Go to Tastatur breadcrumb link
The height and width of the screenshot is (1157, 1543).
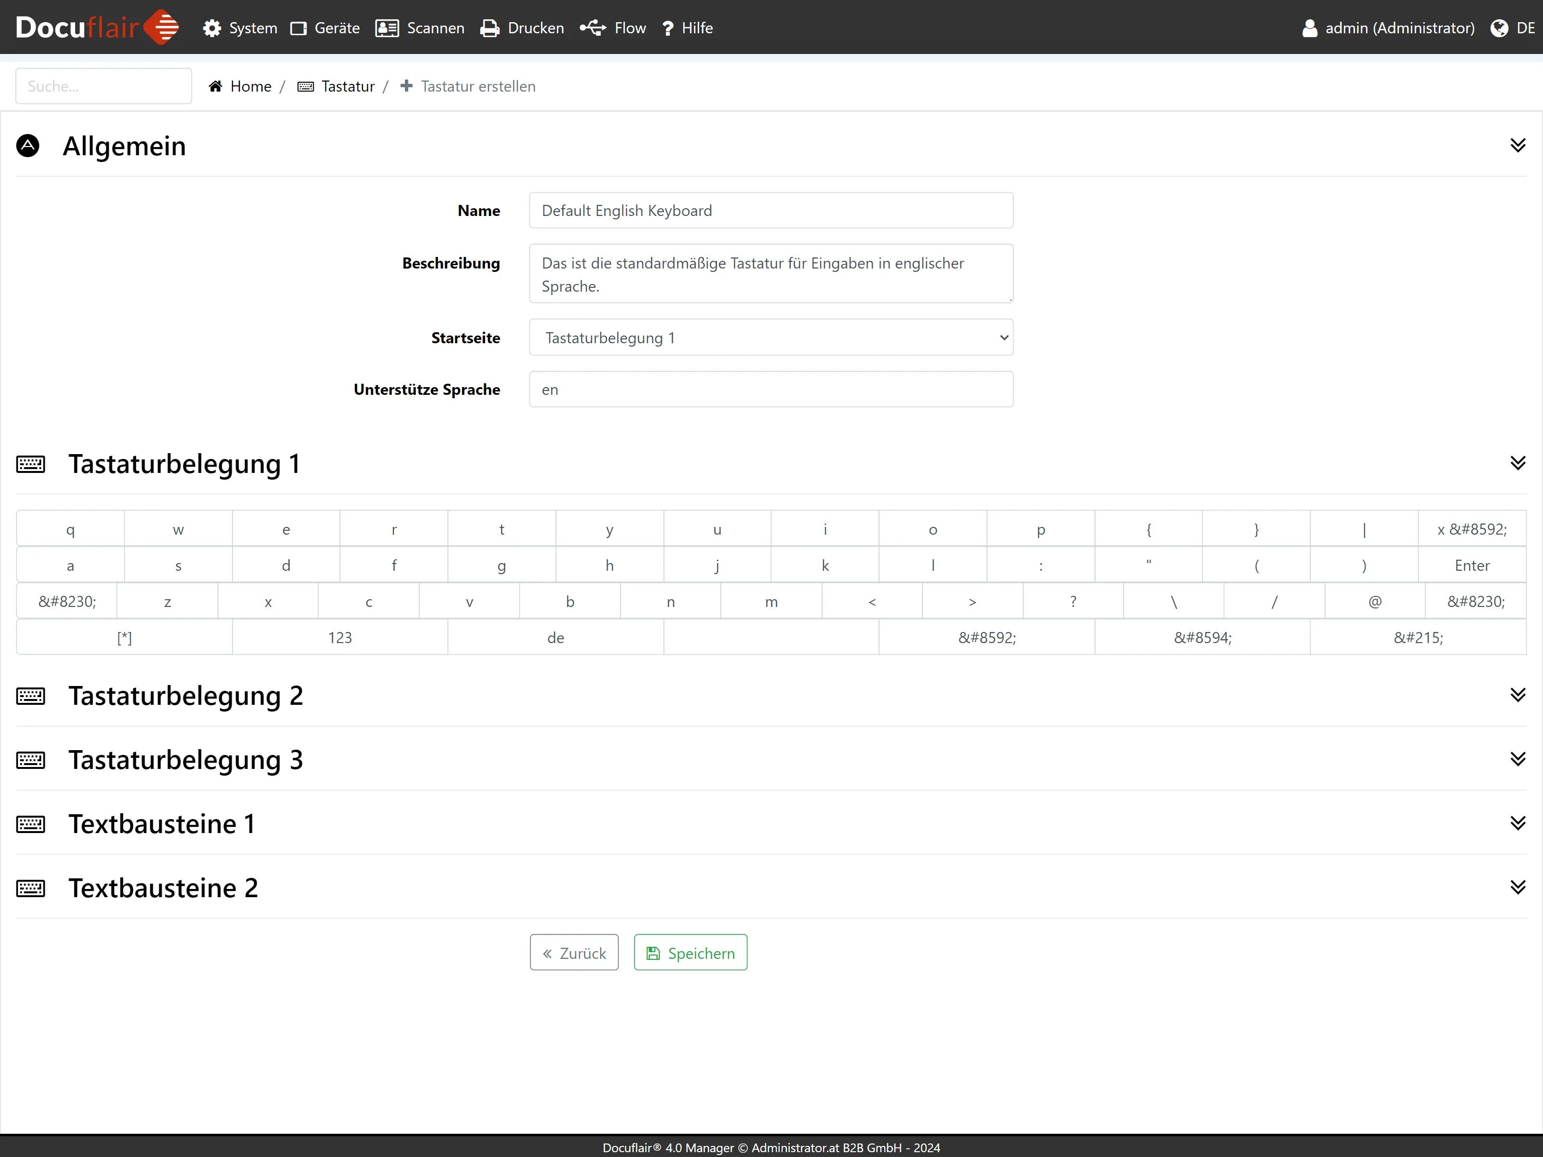pyautogui.click(x=347, y=86)
